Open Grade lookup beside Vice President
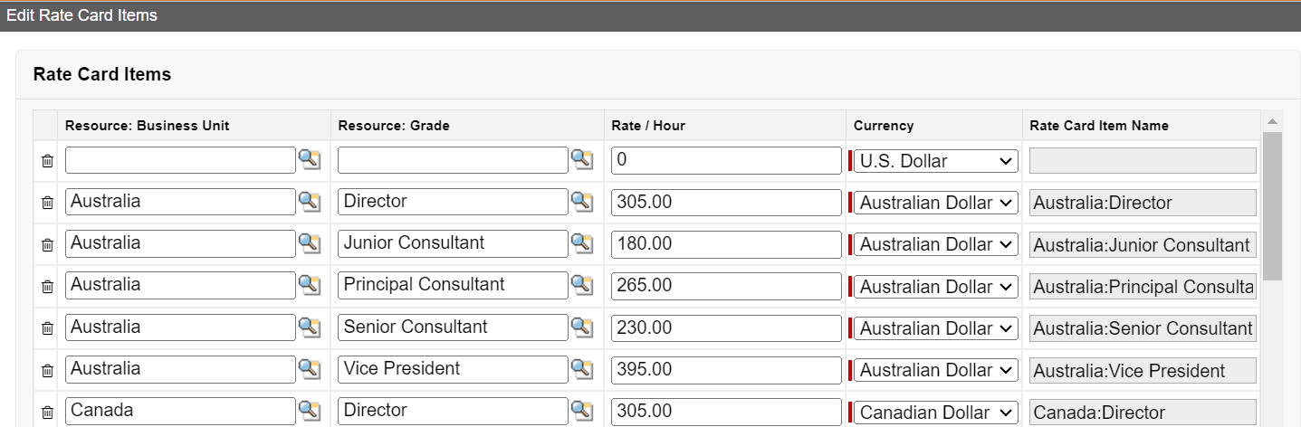This screenshot has height=427, width=1301. (582, 369)
